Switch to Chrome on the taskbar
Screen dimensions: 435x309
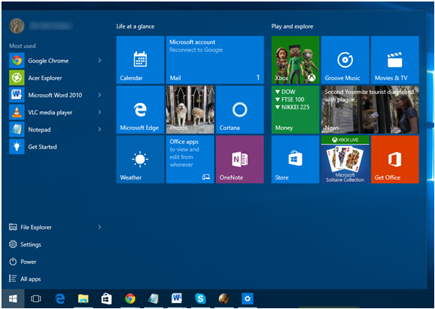click(130, 298)
